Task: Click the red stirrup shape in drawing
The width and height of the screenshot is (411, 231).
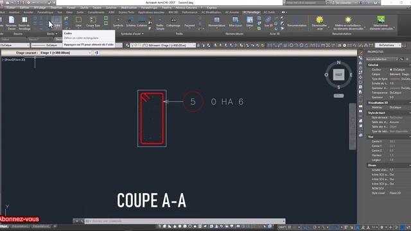Action: coord(152,118)
